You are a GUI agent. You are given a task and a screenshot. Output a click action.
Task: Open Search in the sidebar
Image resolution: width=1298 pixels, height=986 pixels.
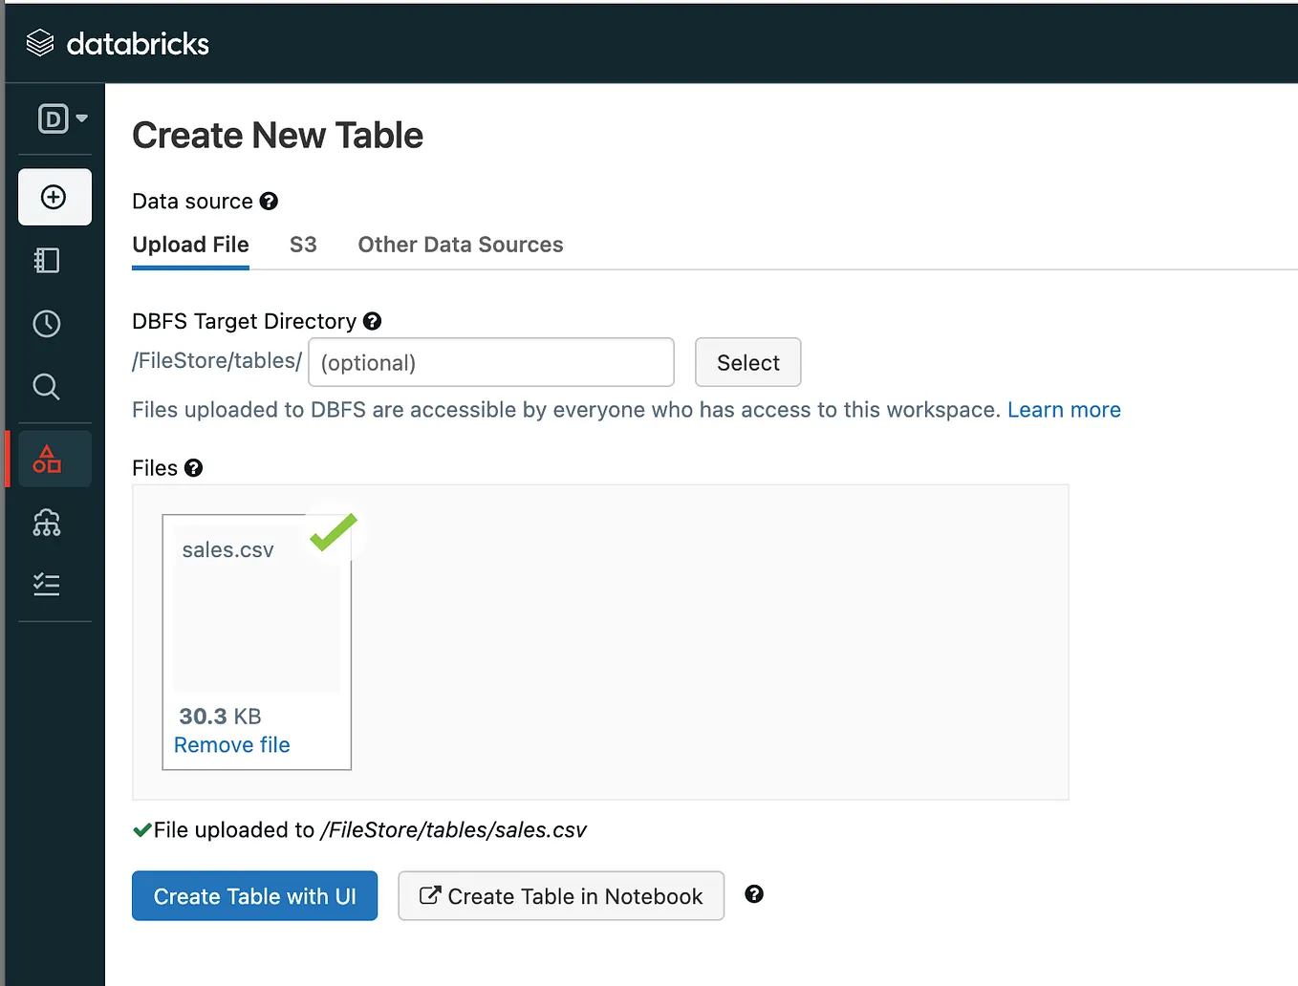[46, 387]
